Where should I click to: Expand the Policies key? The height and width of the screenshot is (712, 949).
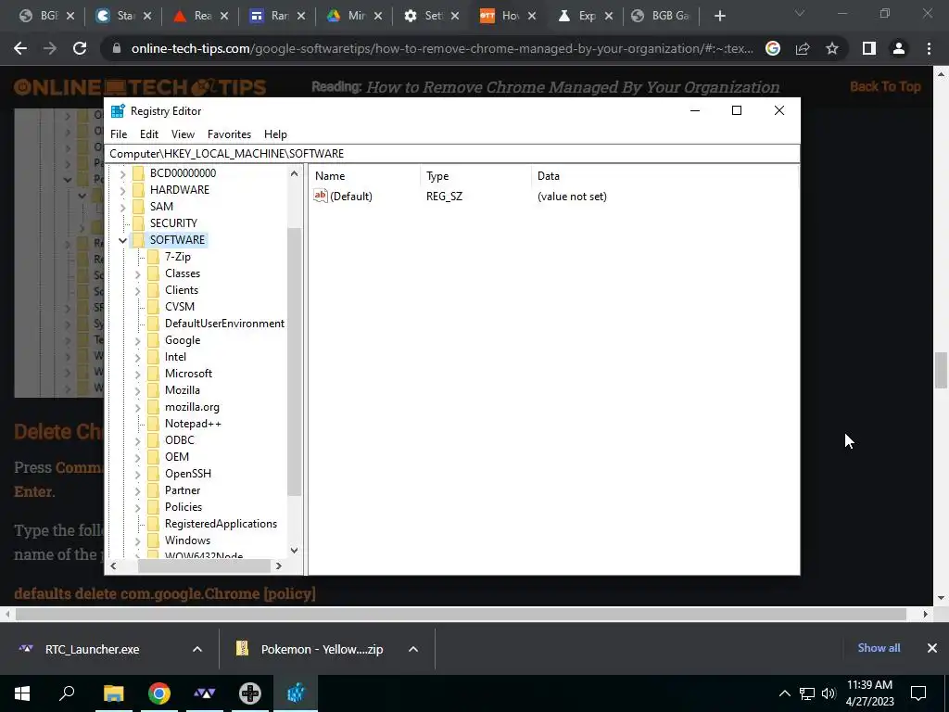[137, 507]
